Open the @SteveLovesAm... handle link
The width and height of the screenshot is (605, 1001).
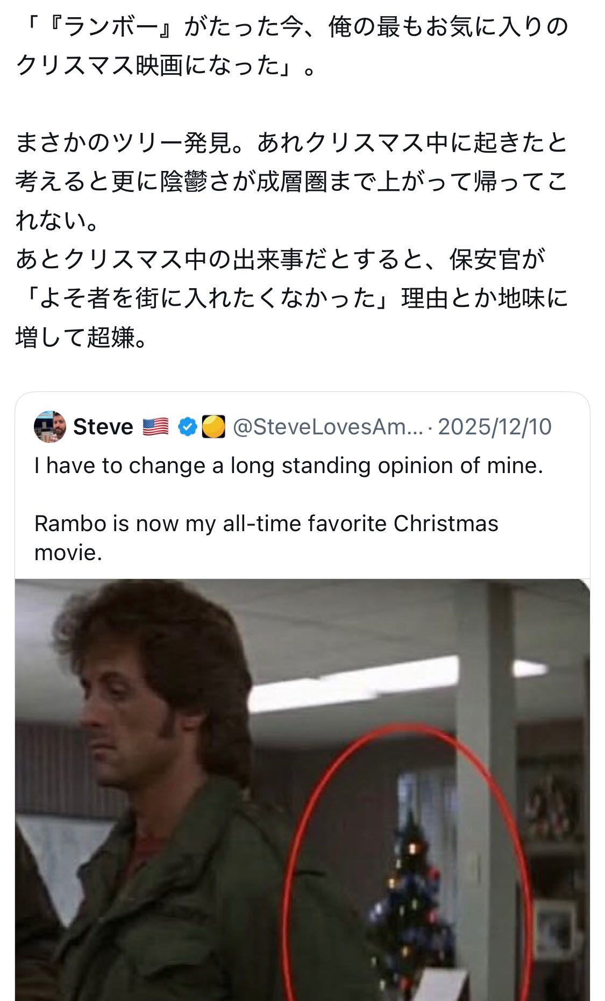tap(328, 427)
